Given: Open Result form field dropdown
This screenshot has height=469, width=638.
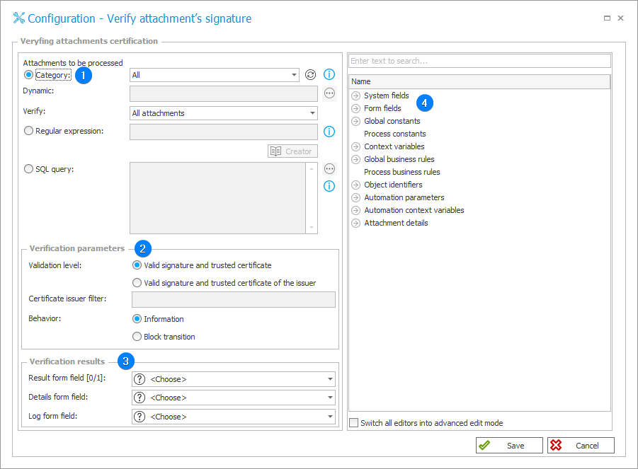Looking at the screenshot, I should [234, 379].
